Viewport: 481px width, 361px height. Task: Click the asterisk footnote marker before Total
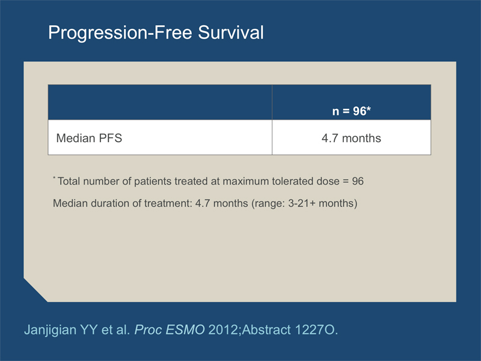[x=54, y=177]
